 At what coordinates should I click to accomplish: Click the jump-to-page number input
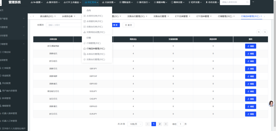click(180, 124)
